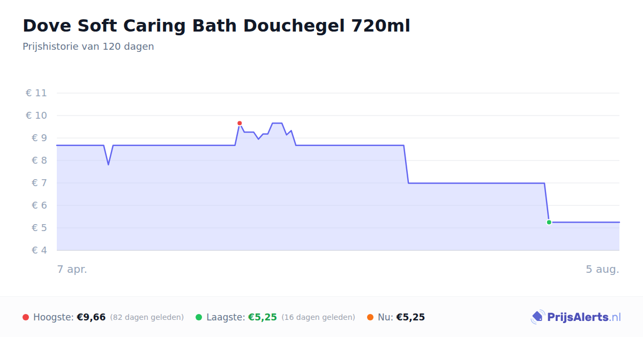Click the highest price value €9,66

coord(91,317)
